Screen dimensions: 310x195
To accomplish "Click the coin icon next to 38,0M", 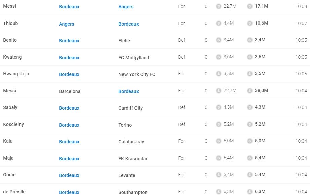I will click(250, 91).
